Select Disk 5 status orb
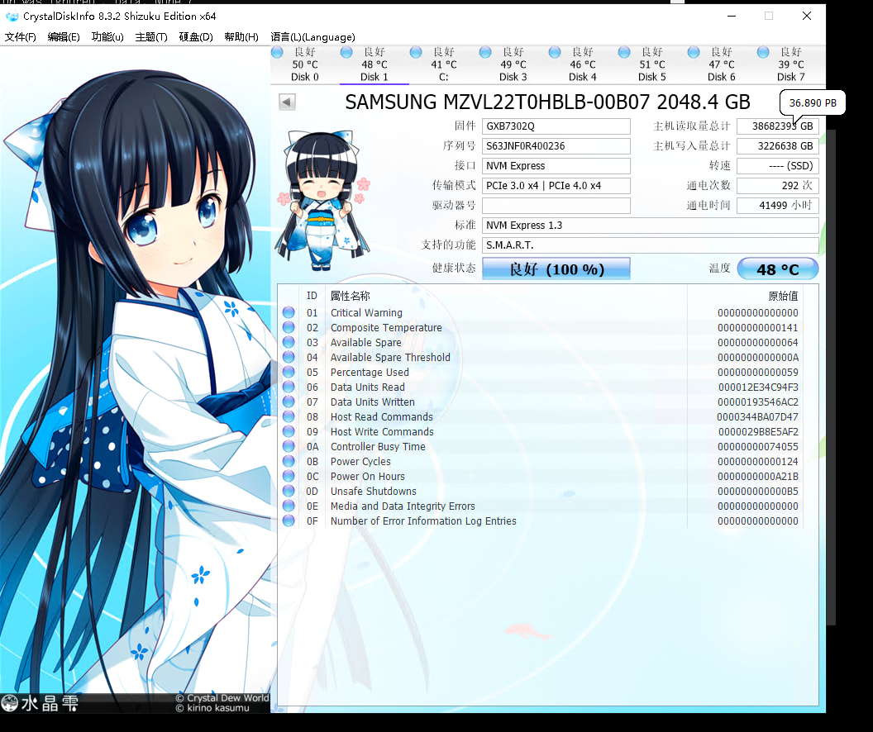873x732 pixels. coord(624,52)
